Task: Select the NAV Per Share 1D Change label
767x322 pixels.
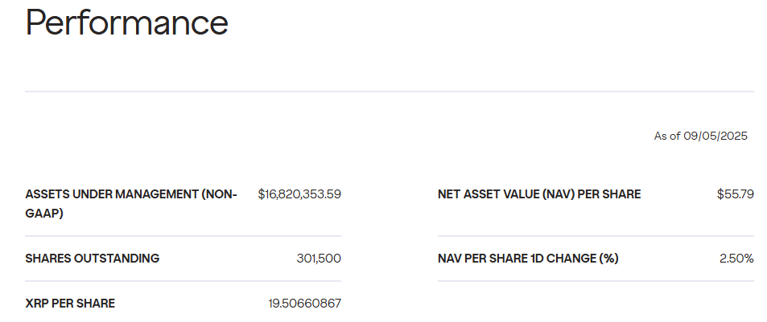Action: point(528,259)
